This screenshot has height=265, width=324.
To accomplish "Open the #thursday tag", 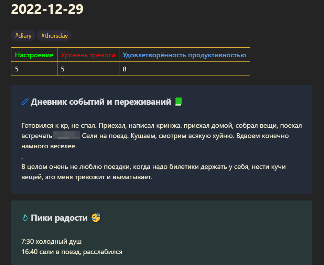I will click(x=54, y=35).
